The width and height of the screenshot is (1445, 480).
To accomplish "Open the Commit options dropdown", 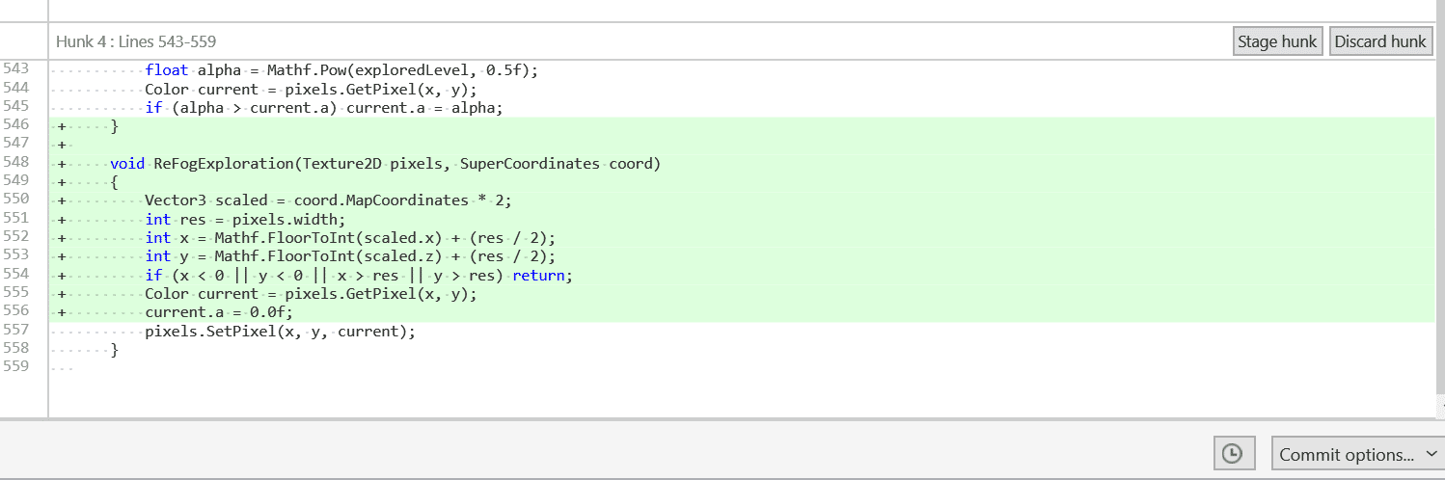I will coord(1357,454).
